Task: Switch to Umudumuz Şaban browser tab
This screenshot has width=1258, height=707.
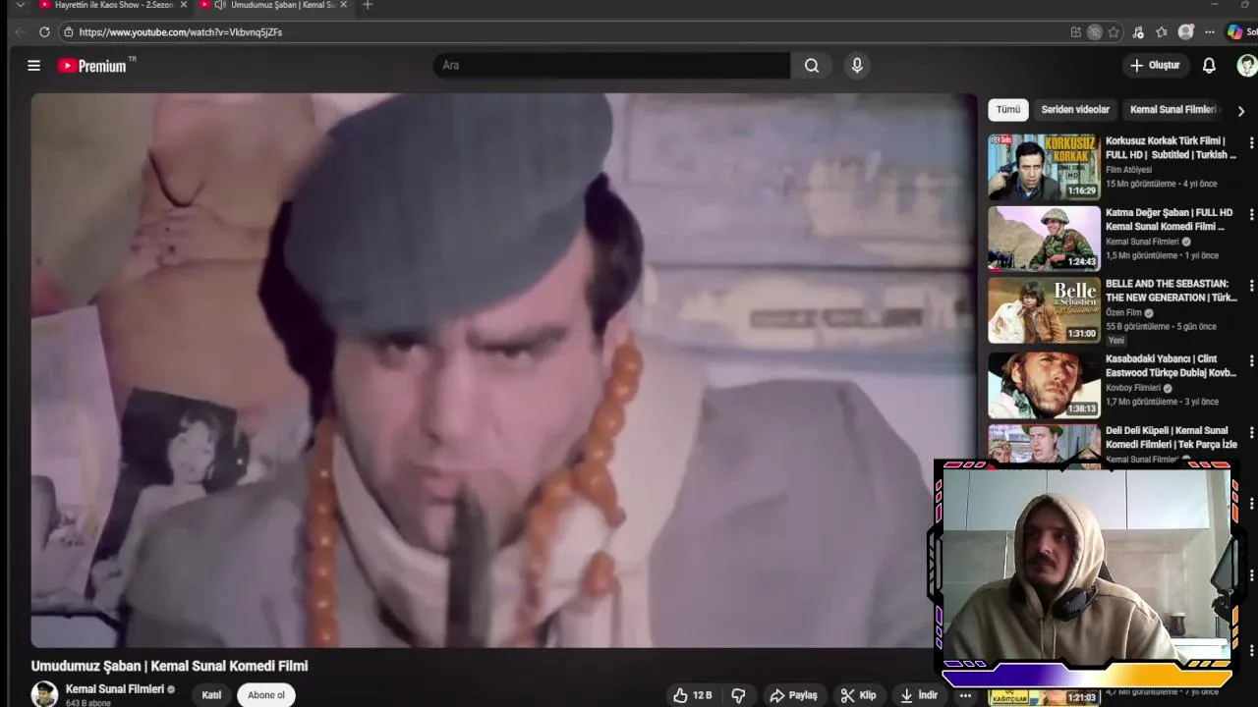Action: point(275,5)
